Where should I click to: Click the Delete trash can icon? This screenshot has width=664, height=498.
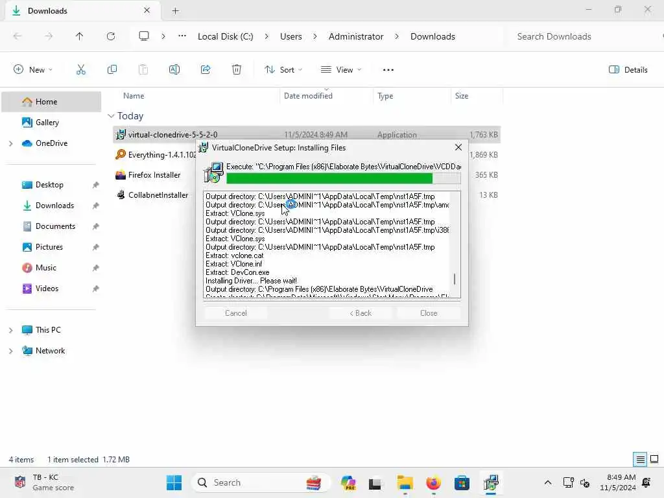coord(237,69)
